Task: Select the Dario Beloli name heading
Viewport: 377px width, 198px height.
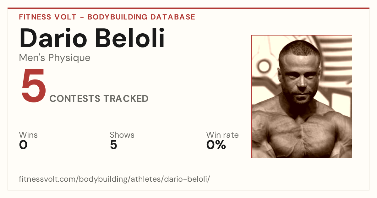Action: tap(92, 38)
